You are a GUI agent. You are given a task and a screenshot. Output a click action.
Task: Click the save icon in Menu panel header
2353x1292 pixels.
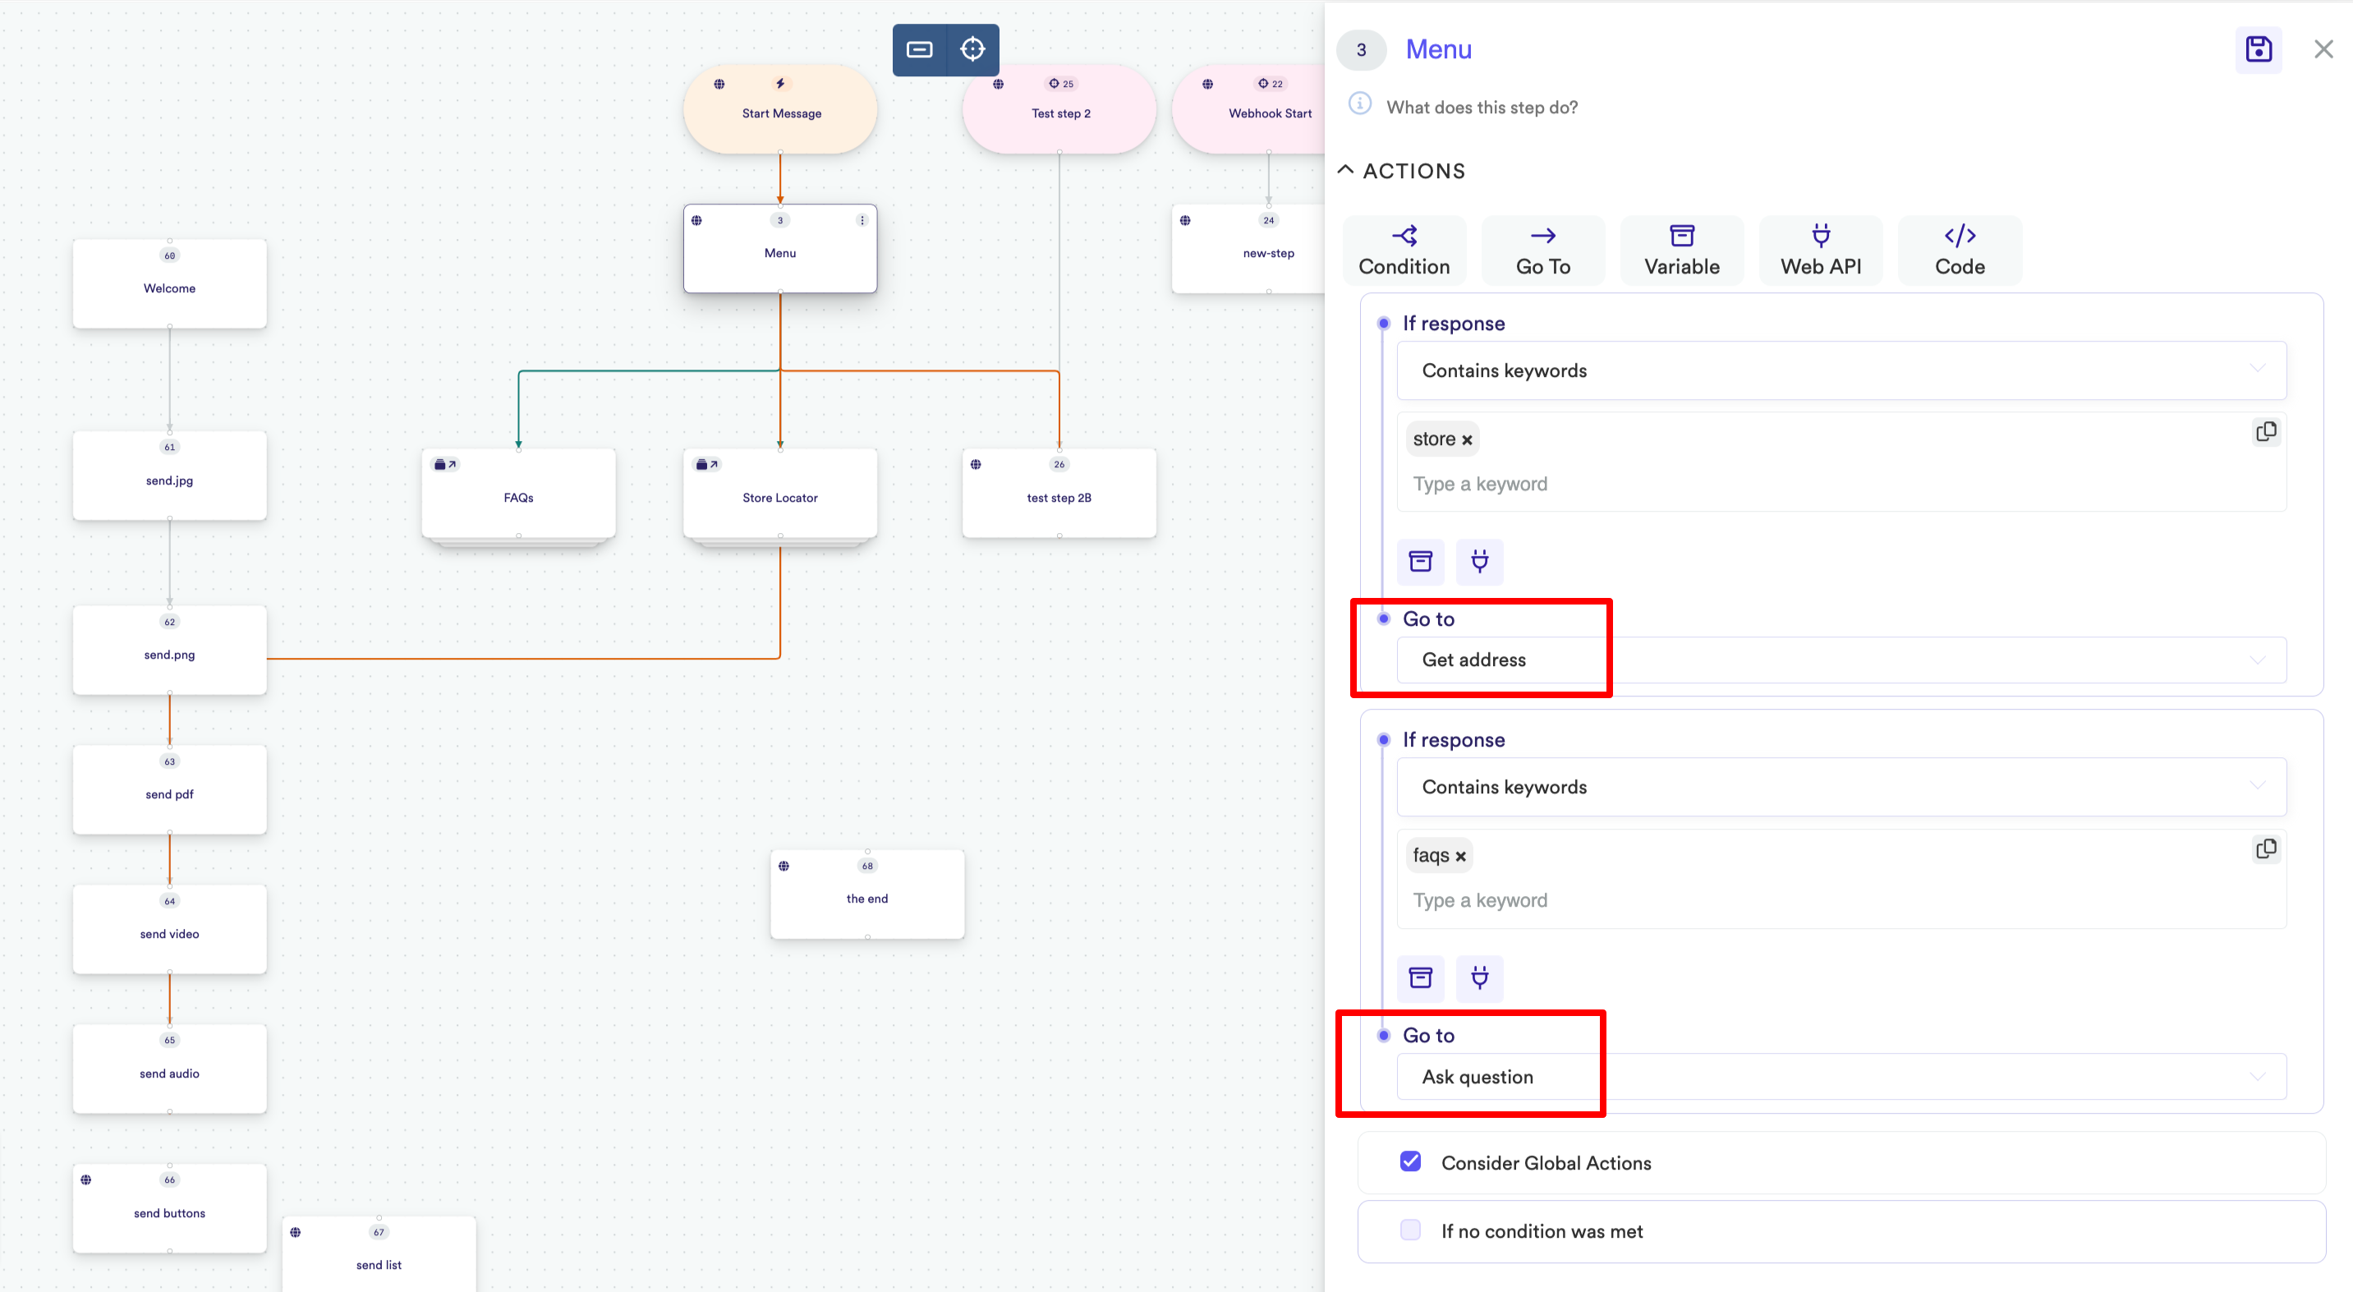pos(2258,49)
